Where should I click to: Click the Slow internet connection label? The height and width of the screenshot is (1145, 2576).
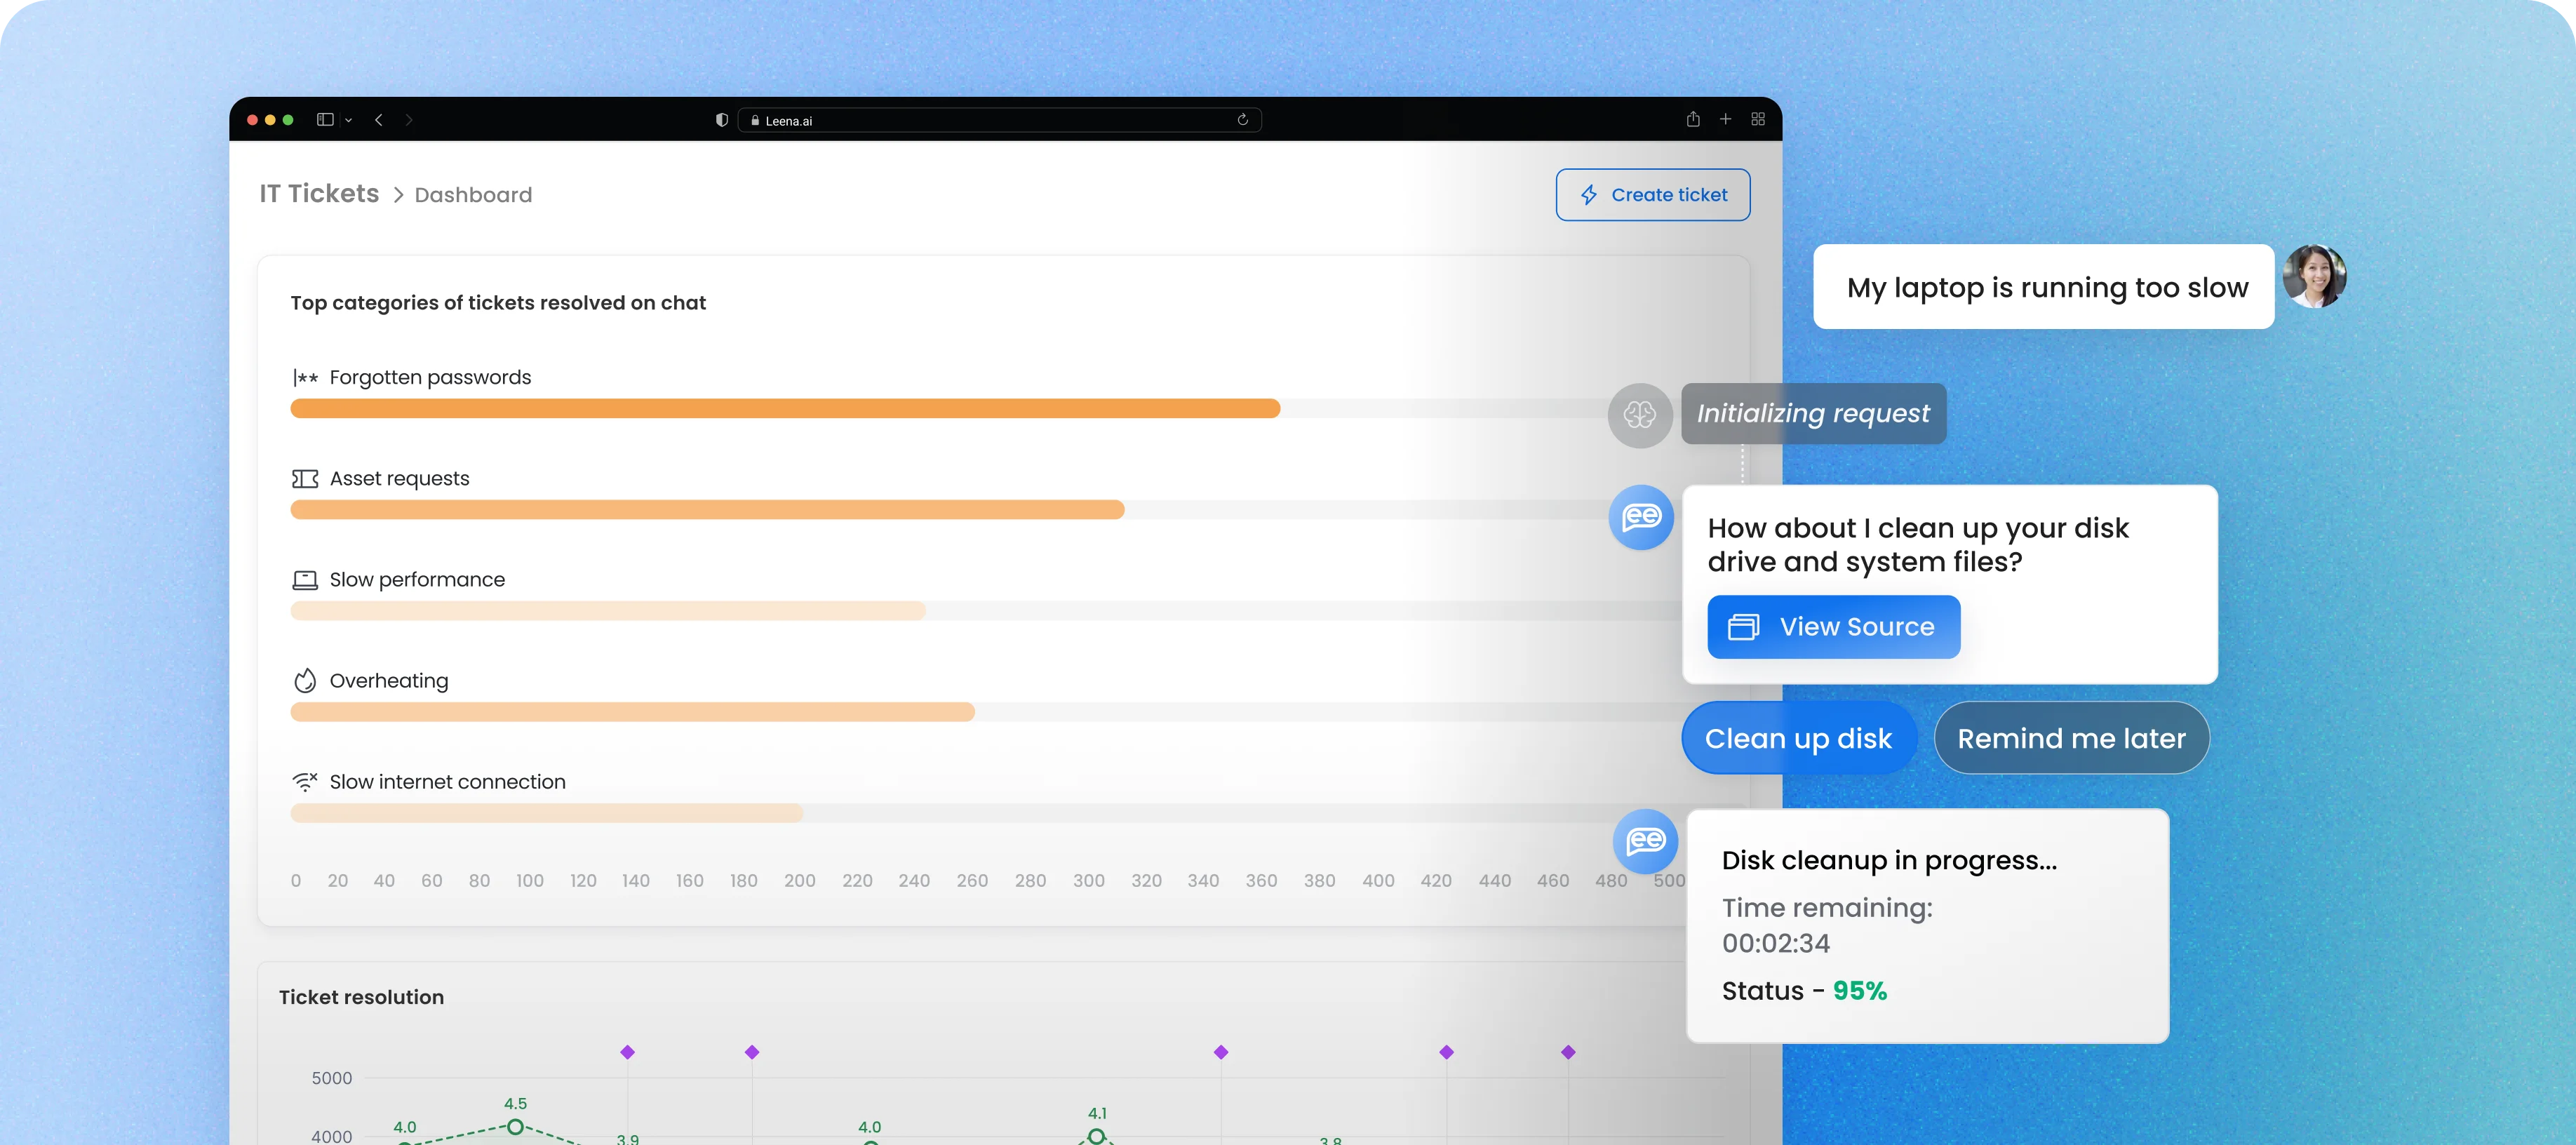447,782
